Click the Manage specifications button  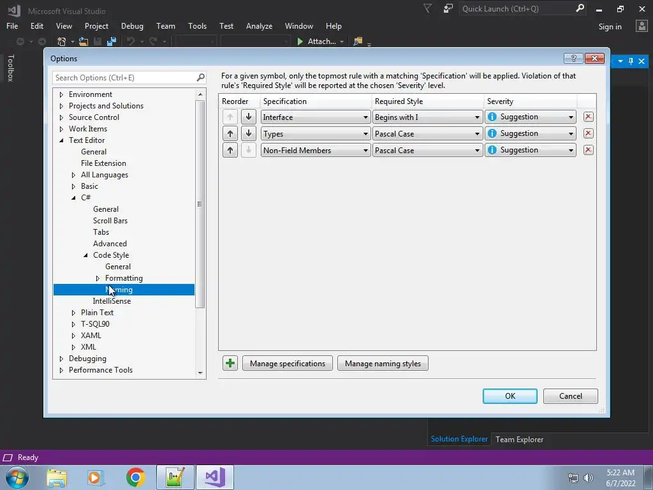tap(288, 363)
